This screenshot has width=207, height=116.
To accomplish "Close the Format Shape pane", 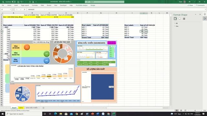I will 200,14.
